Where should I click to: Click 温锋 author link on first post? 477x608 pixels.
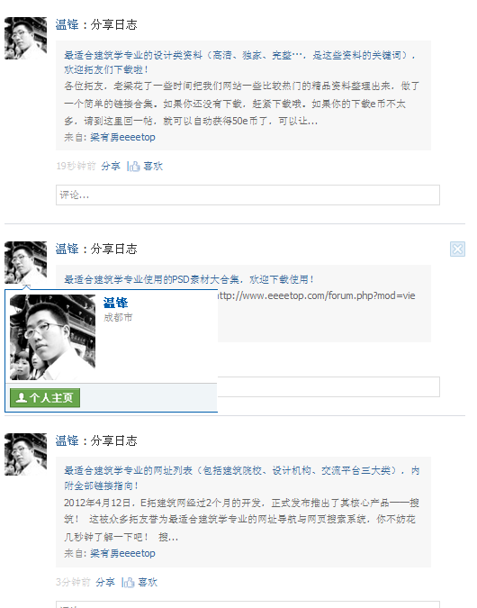pos(67,24)
